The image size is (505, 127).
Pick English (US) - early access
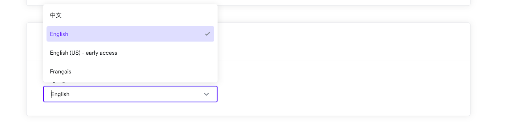pos(130,53)
